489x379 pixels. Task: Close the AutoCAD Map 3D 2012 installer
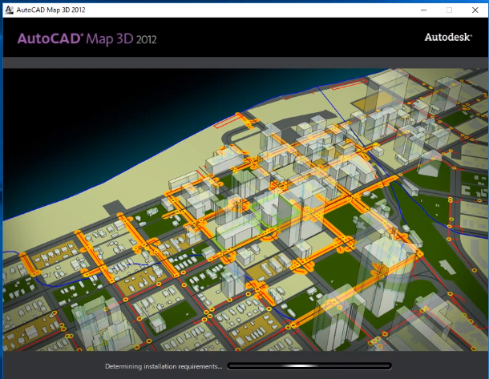point(475,10)
